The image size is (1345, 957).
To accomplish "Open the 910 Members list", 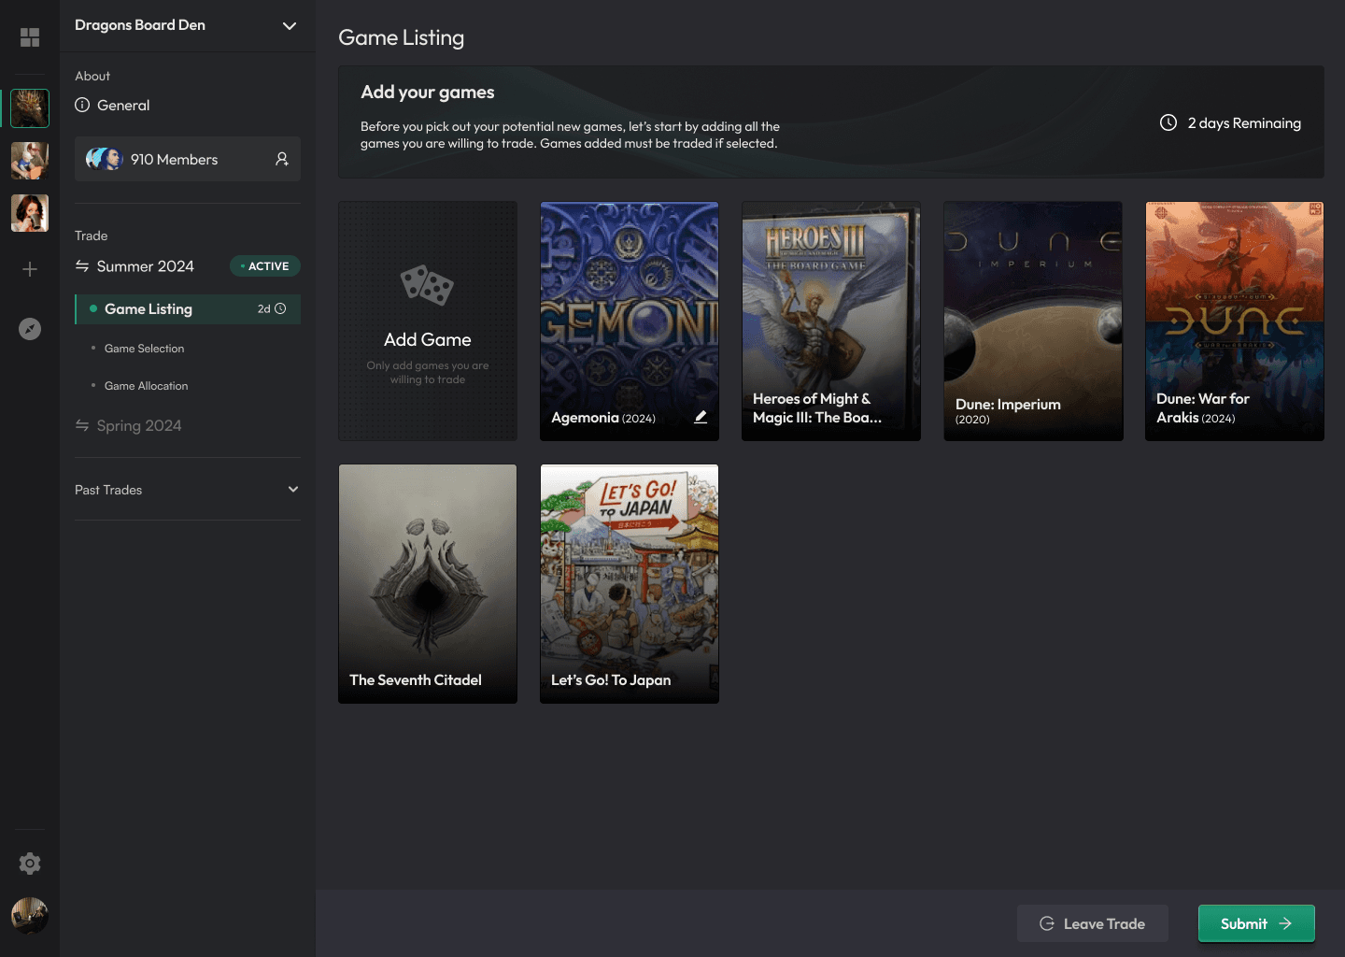I will (x=188, y=159).
